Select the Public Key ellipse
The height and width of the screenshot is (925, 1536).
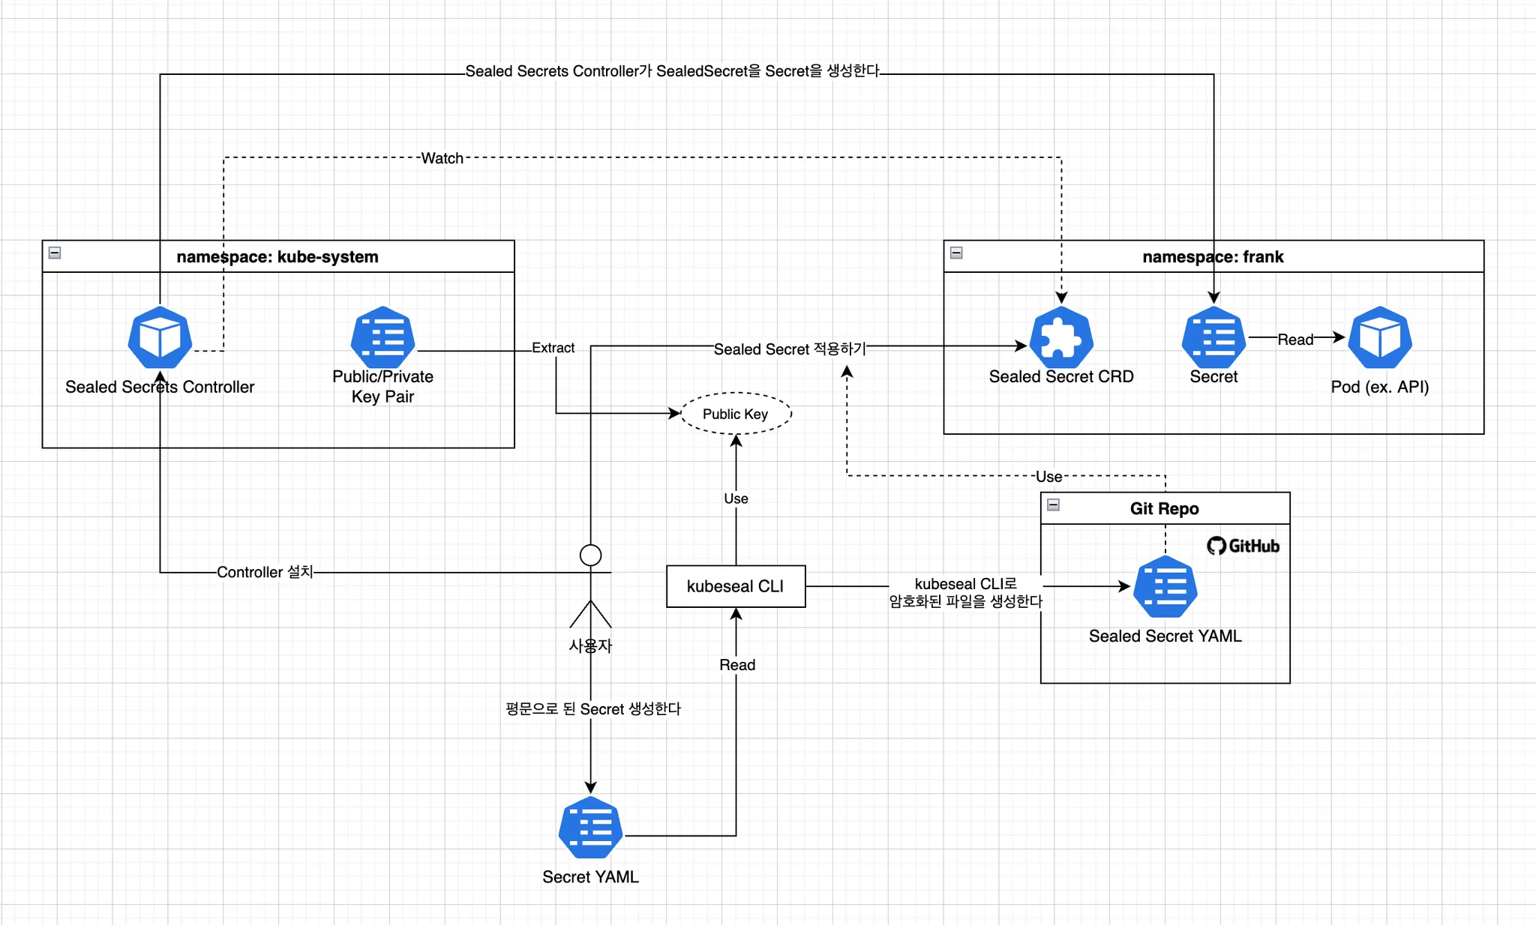tap(735, 414)
